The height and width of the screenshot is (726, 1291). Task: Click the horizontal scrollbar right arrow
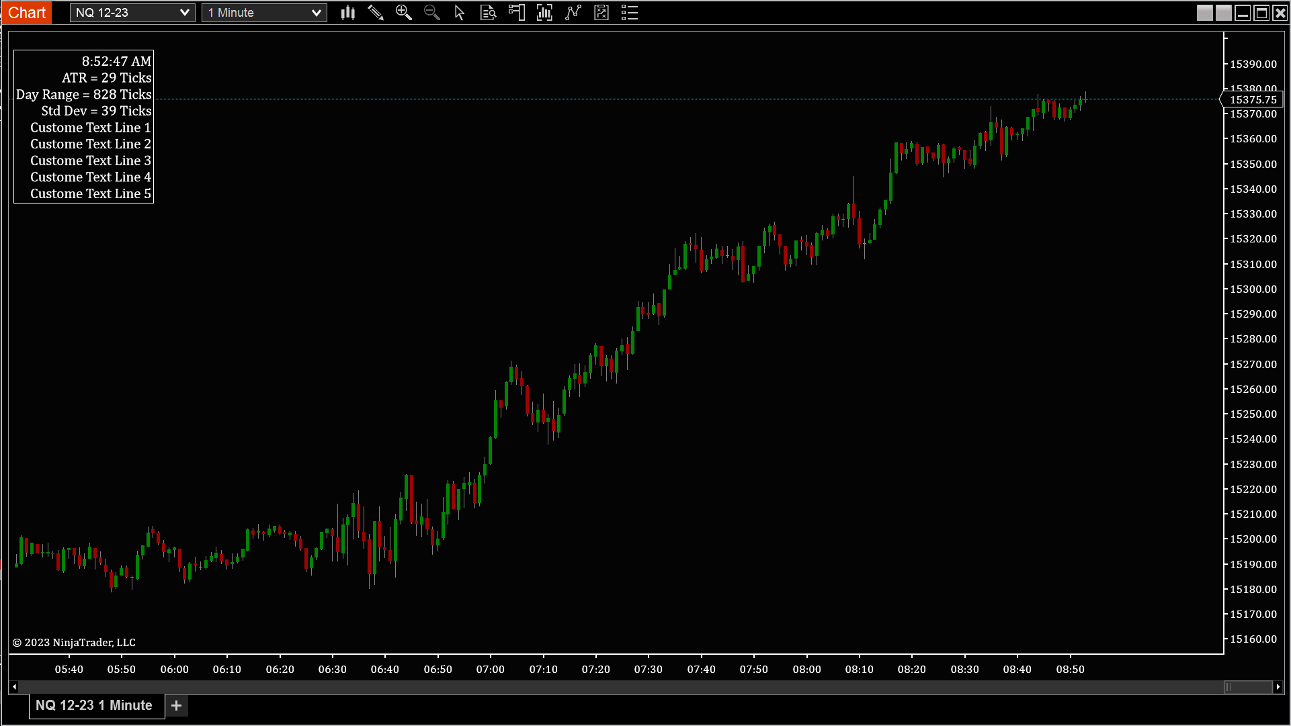tap(1278, 687)
